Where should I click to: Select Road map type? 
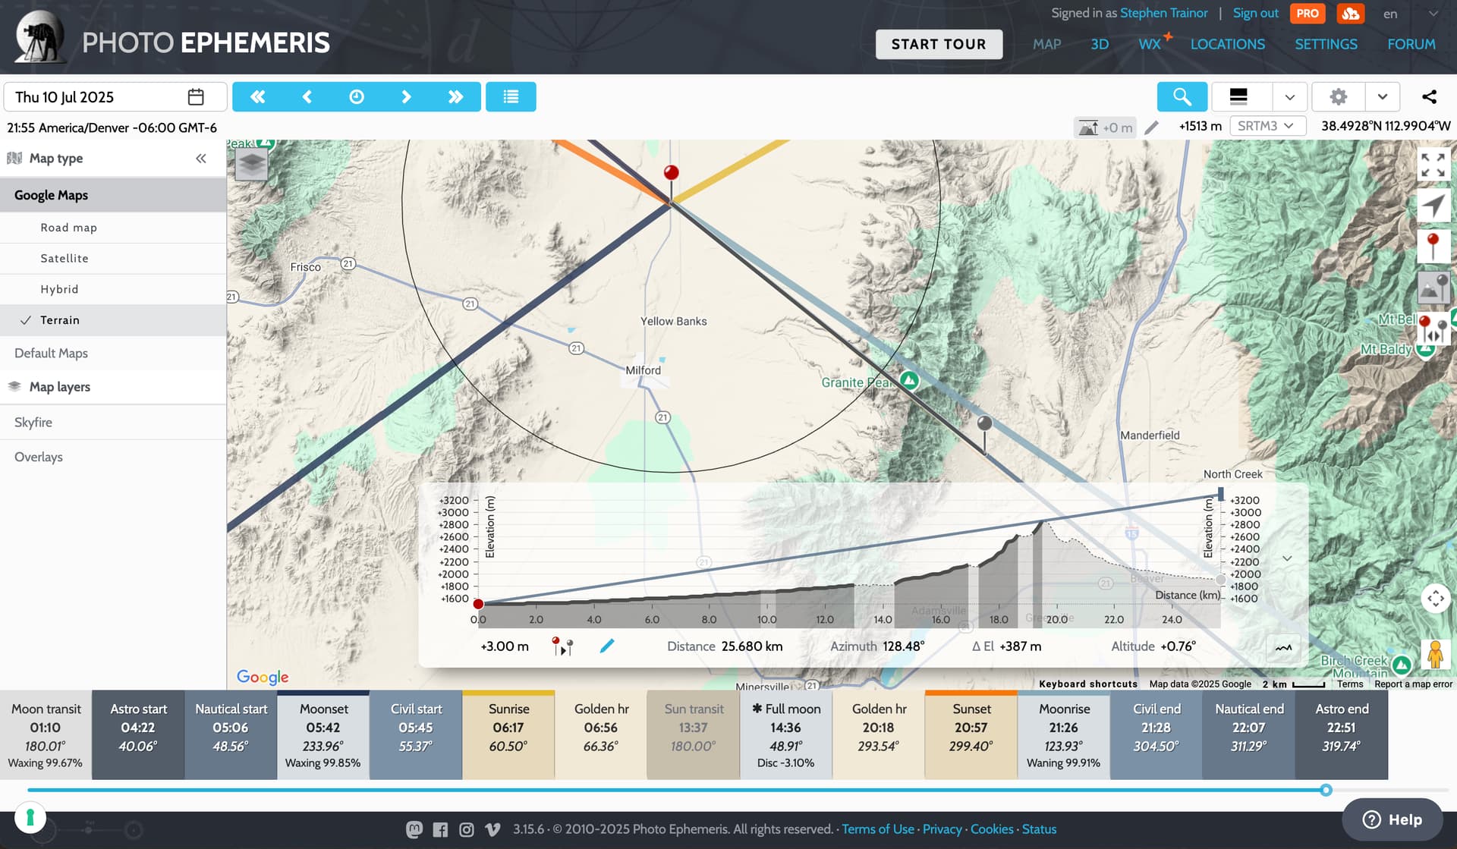pos(113,228)
